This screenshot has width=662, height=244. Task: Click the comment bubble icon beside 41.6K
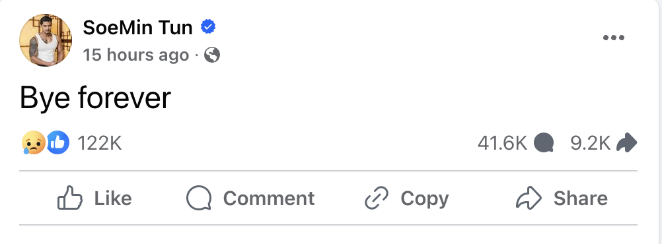(x=543, y=143)
